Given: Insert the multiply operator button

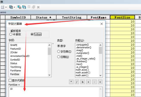Looking at the screenshot, I should point(71,82).
